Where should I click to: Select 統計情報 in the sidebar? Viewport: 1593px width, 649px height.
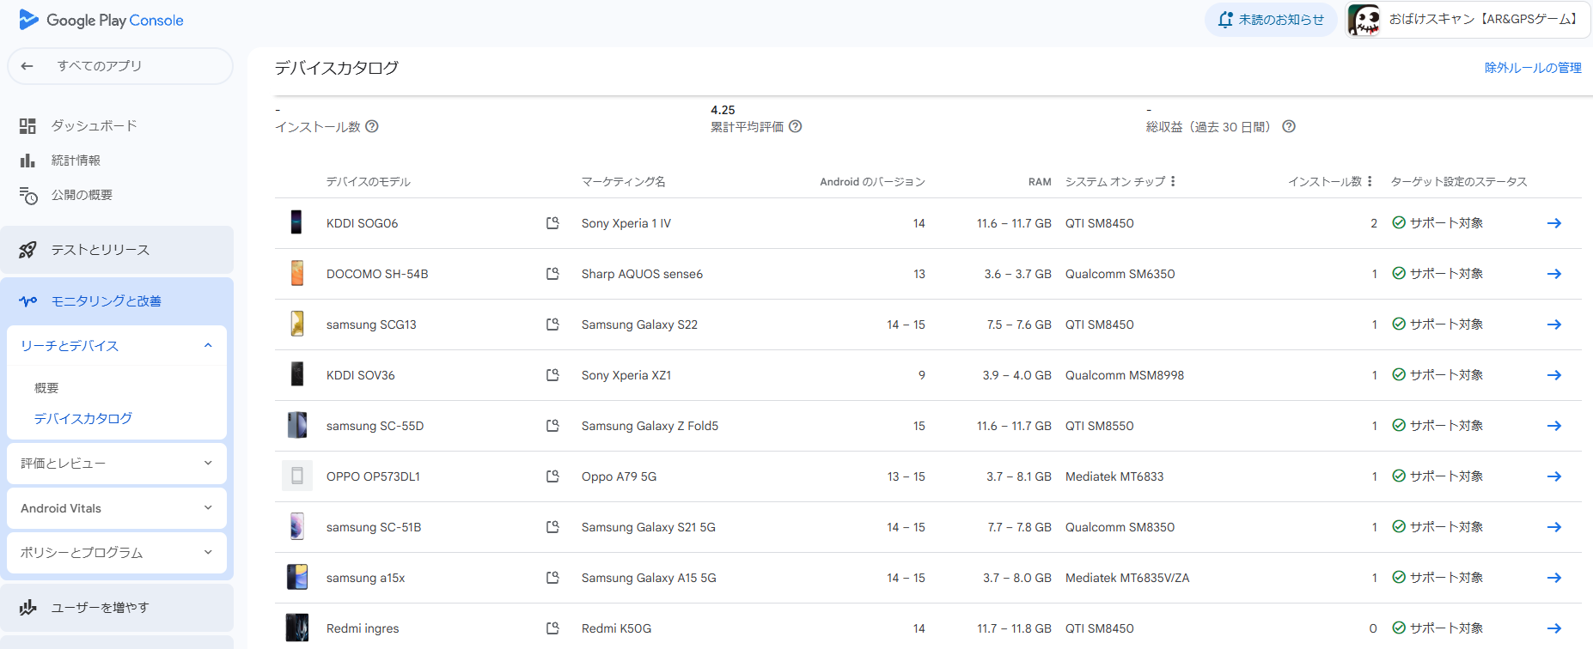pyautogui.click(x=76, y=160)
